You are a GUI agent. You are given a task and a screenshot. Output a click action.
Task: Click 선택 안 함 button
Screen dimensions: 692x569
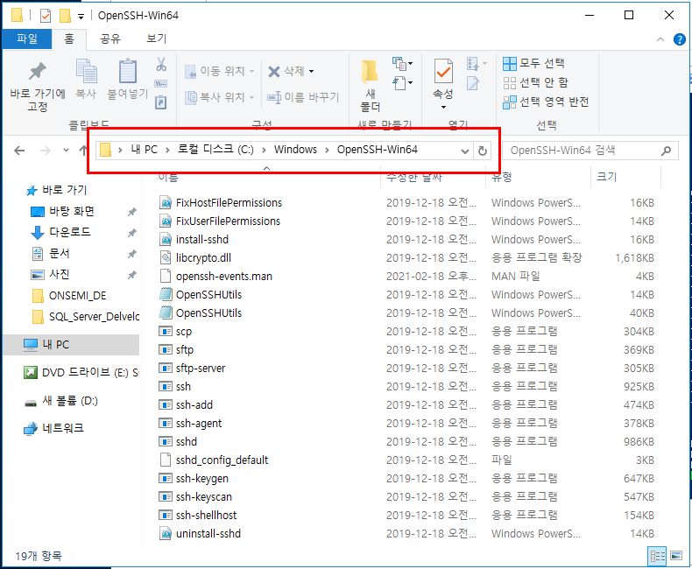click(535, 82)
